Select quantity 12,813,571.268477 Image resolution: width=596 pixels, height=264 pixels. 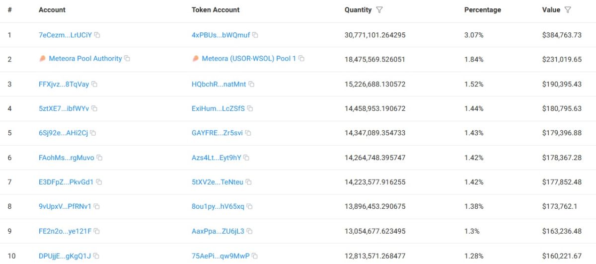tap(375, 256)
